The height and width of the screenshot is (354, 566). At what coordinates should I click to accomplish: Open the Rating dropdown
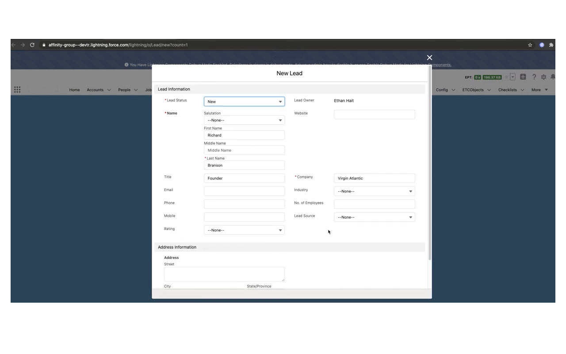(244, 230)
